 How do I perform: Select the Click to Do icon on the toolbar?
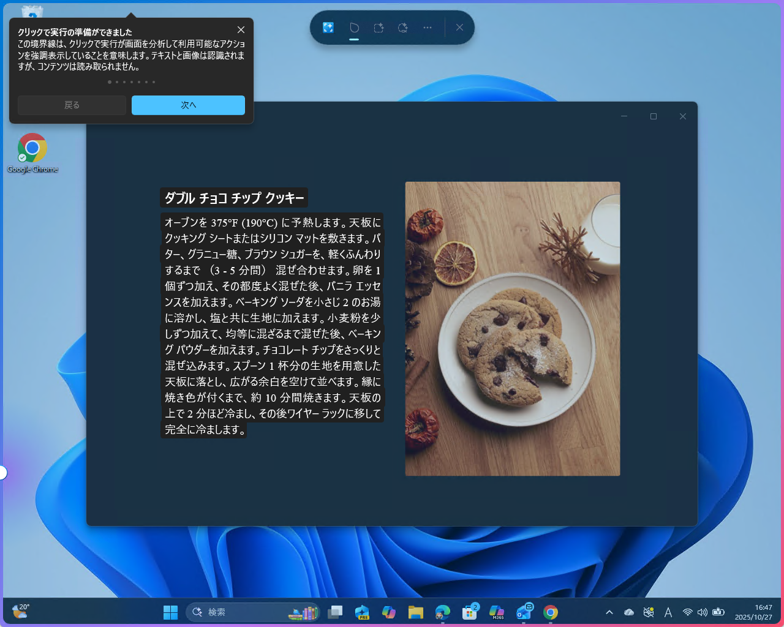pyautogui.click(x=328, y=28)
